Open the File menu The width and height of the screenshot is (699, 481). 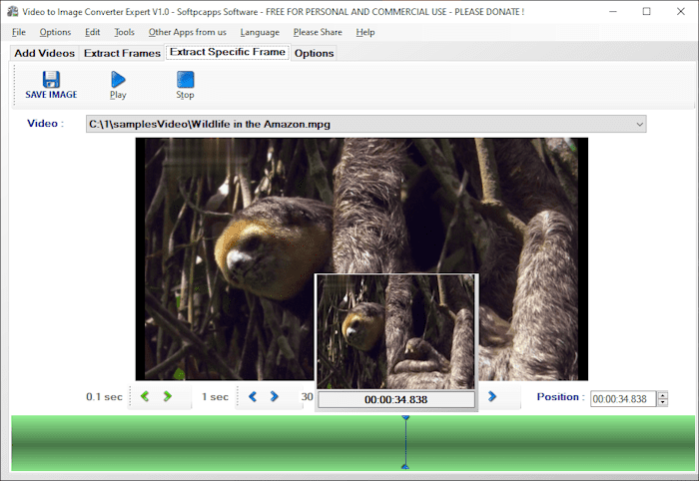(x=19, y=32)
